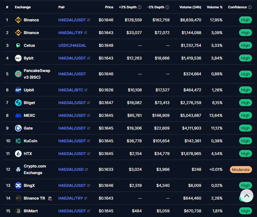Click the $129,559 +2% depth value
The width and height of the screenshot is (257, 217).
click(133, 20)
